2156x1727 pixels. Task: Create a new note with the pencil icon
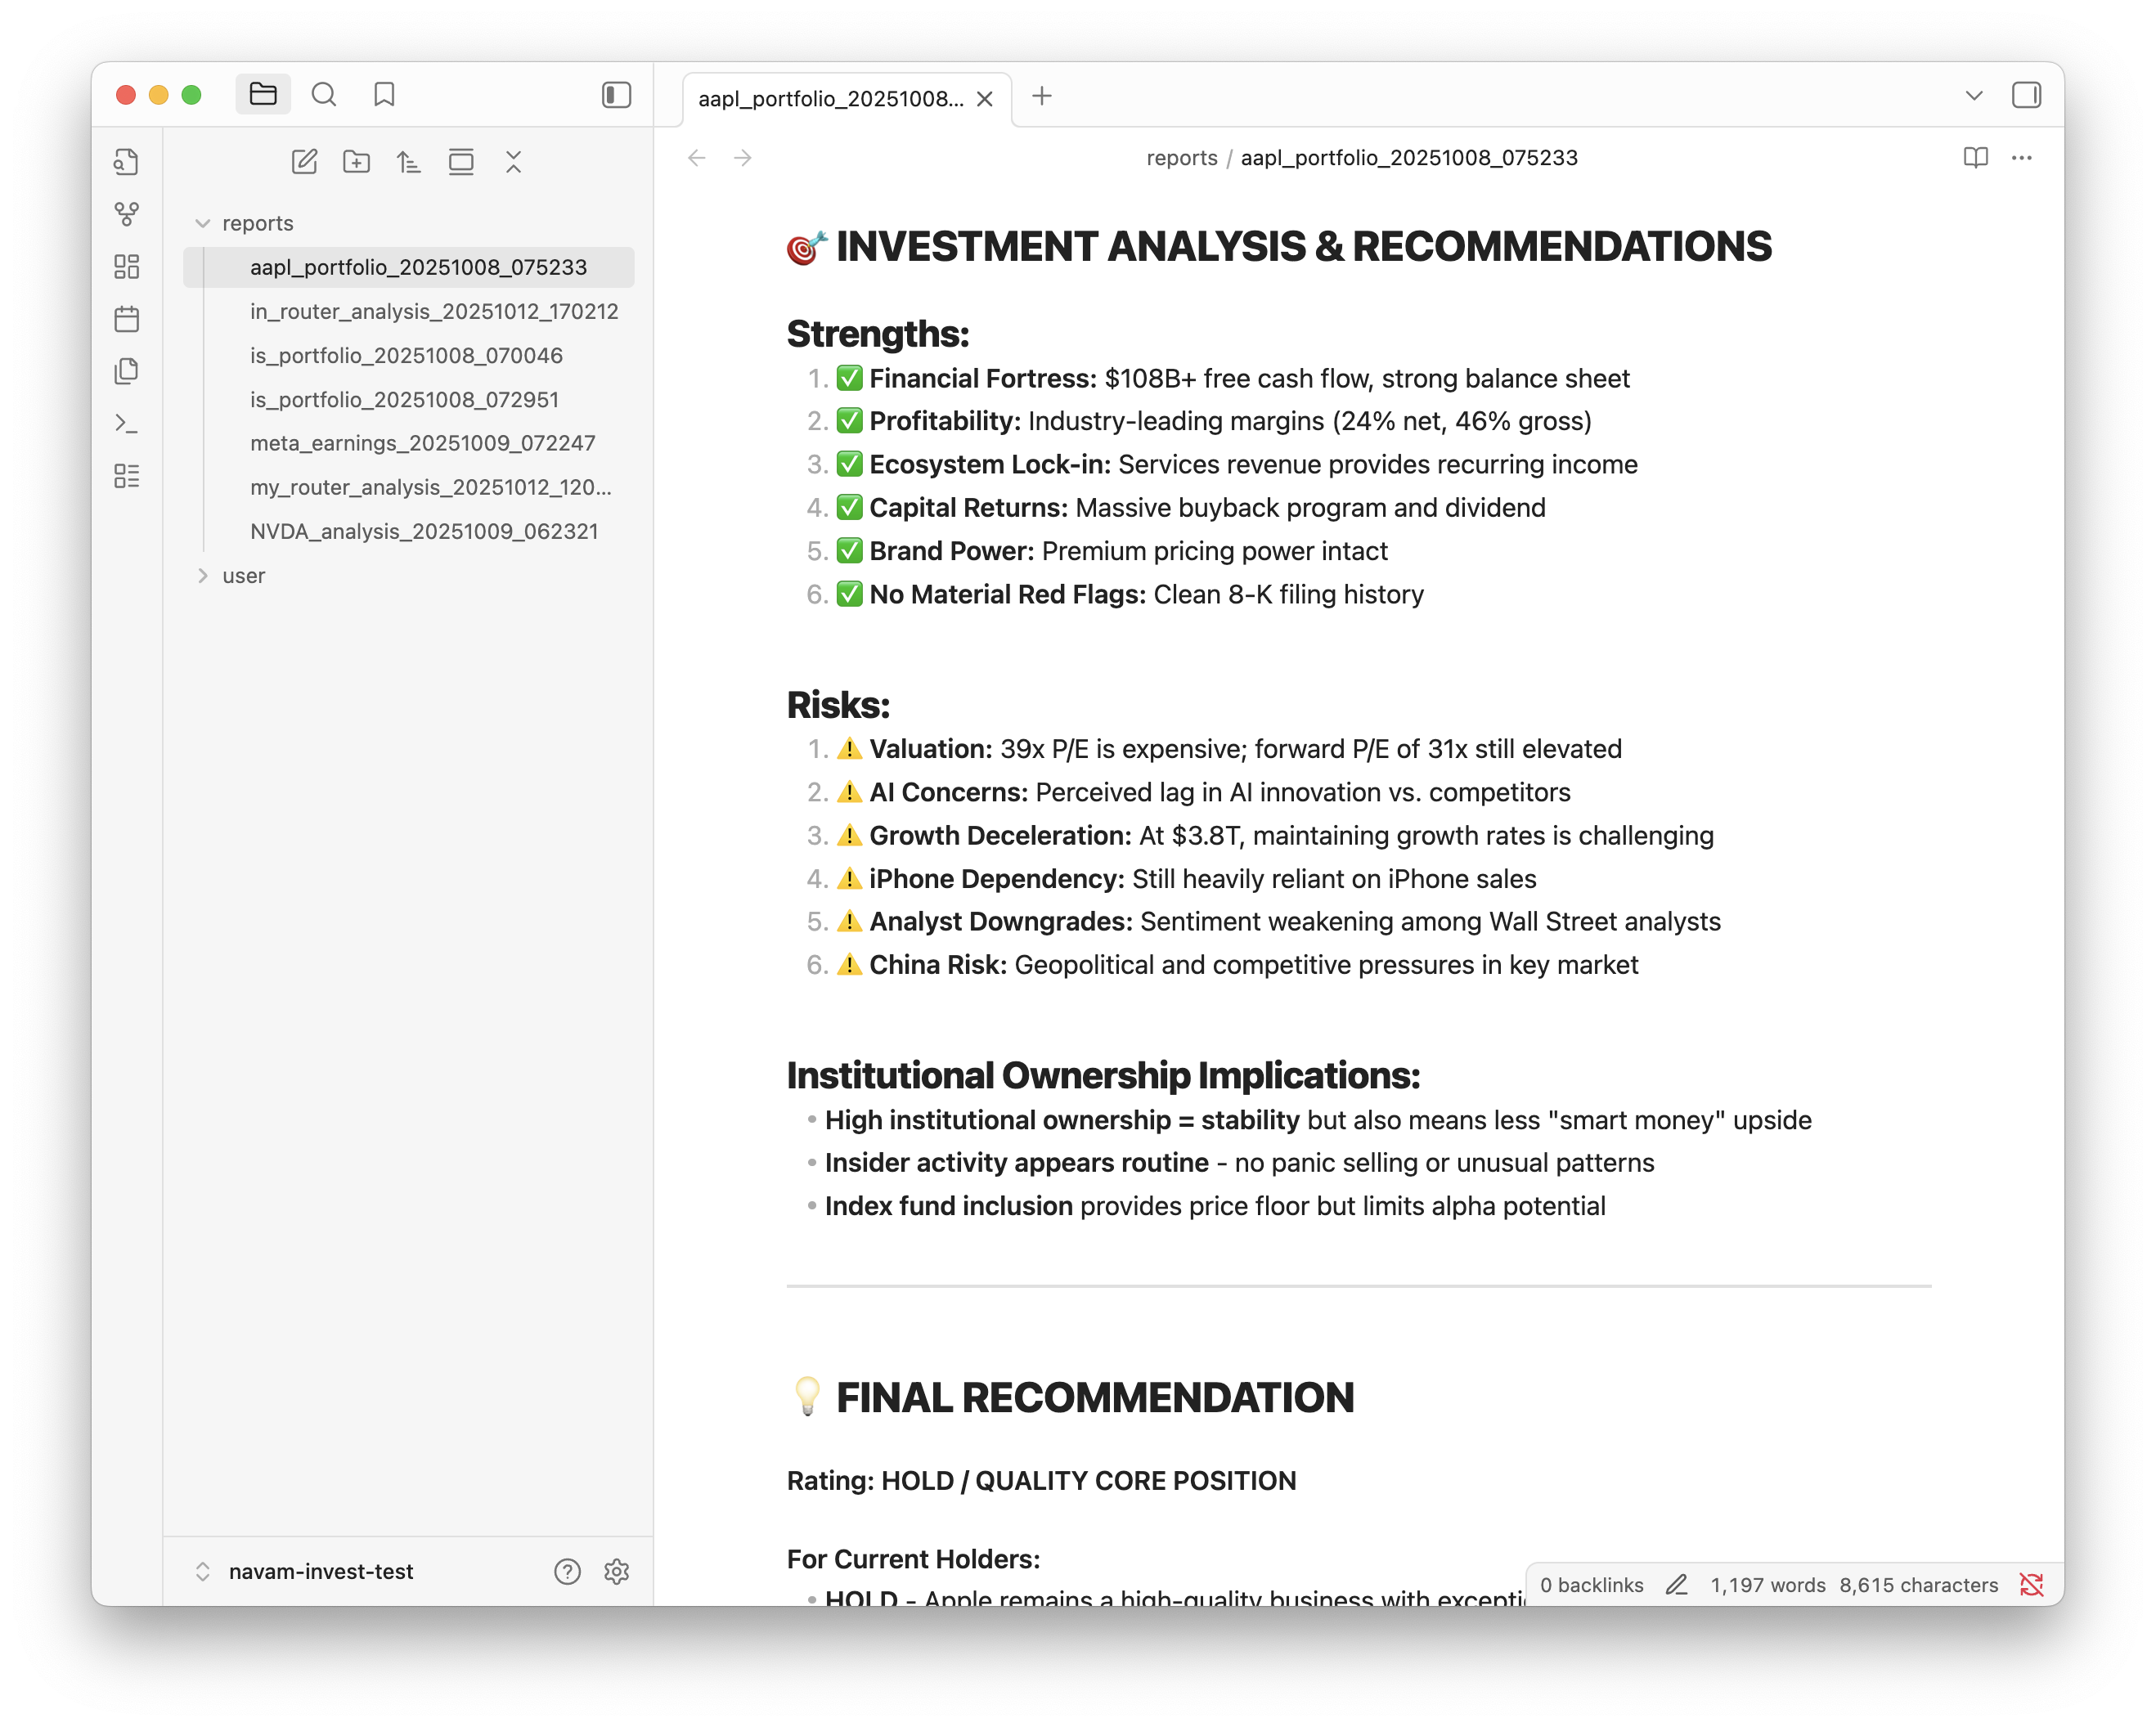pos(304,161)
